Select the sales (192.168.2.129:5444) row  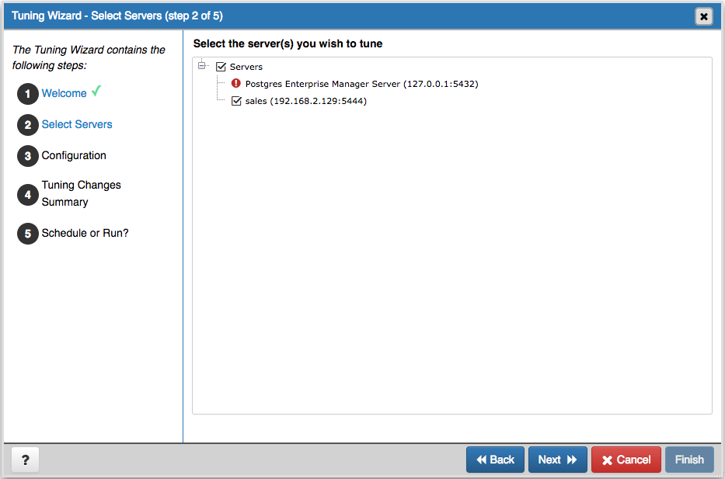[x=305, y=101]
